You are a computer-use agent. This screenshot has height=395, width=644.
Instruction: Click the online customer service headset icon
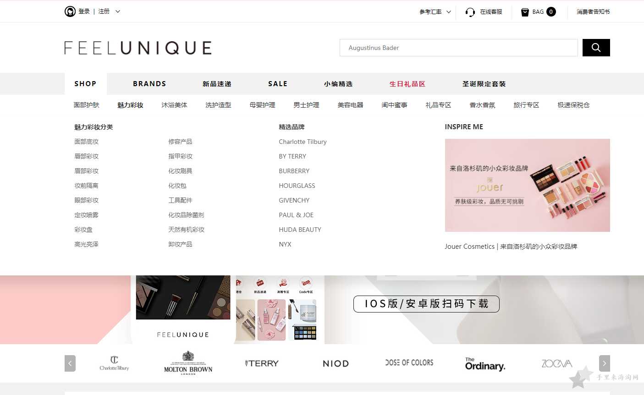[470, 12]
